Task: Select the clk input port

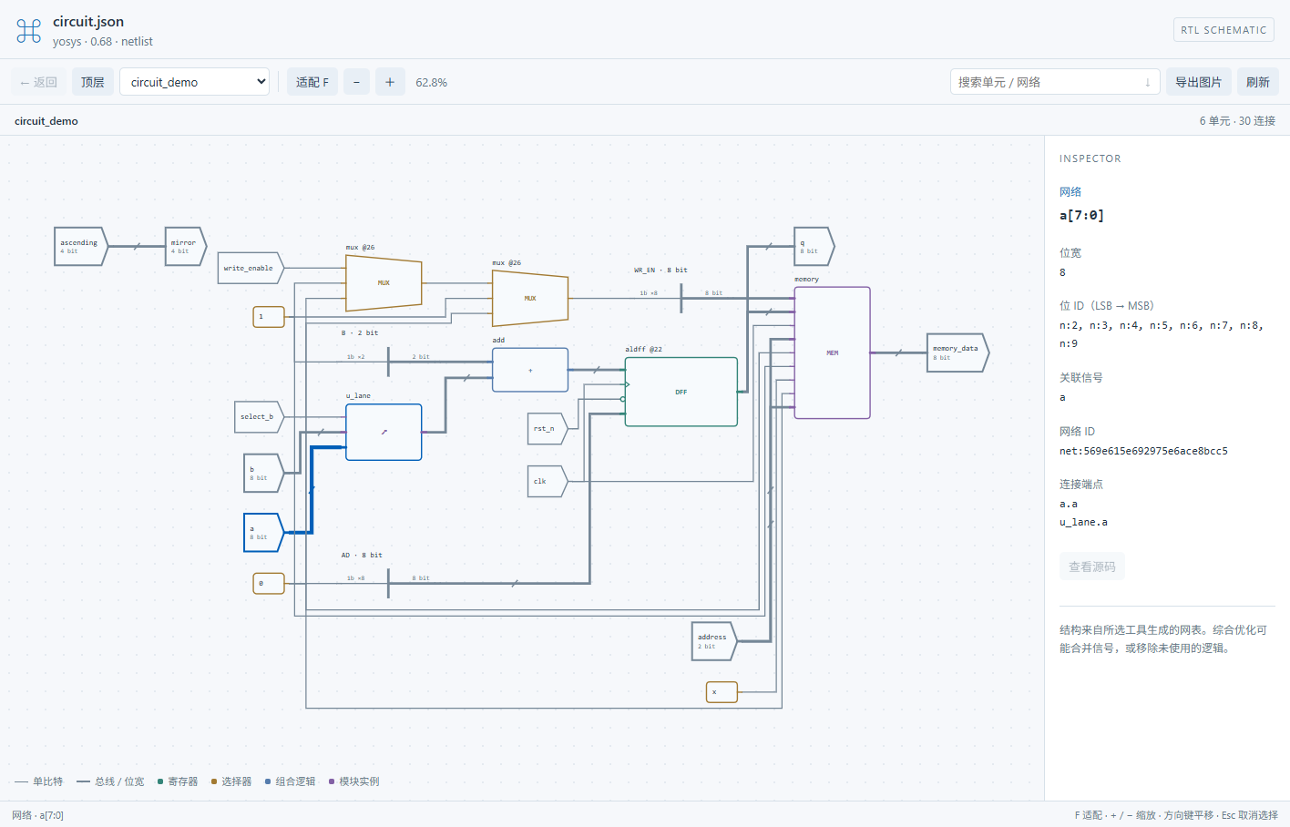Action: 547,481
